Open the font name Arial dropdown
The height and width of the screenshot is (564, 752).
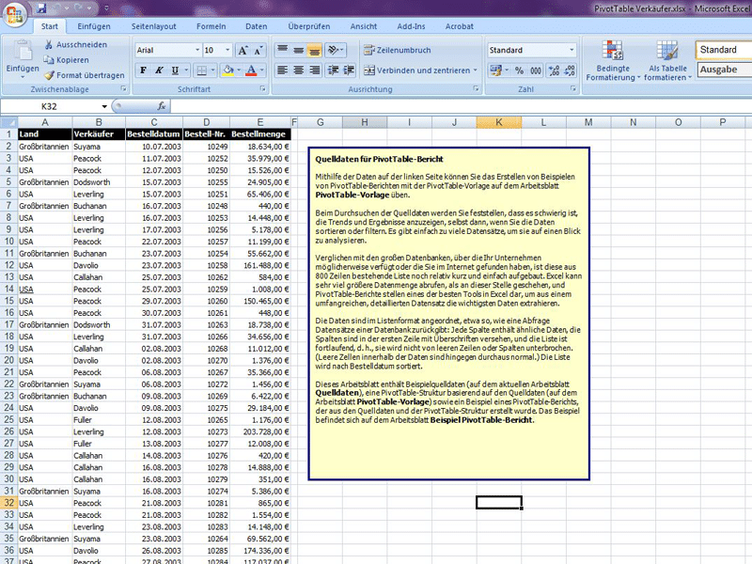click(x=197, y=50)
